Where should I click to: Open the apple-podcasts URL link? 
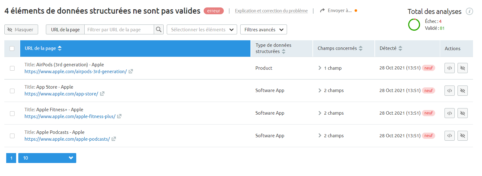[67, 139]
